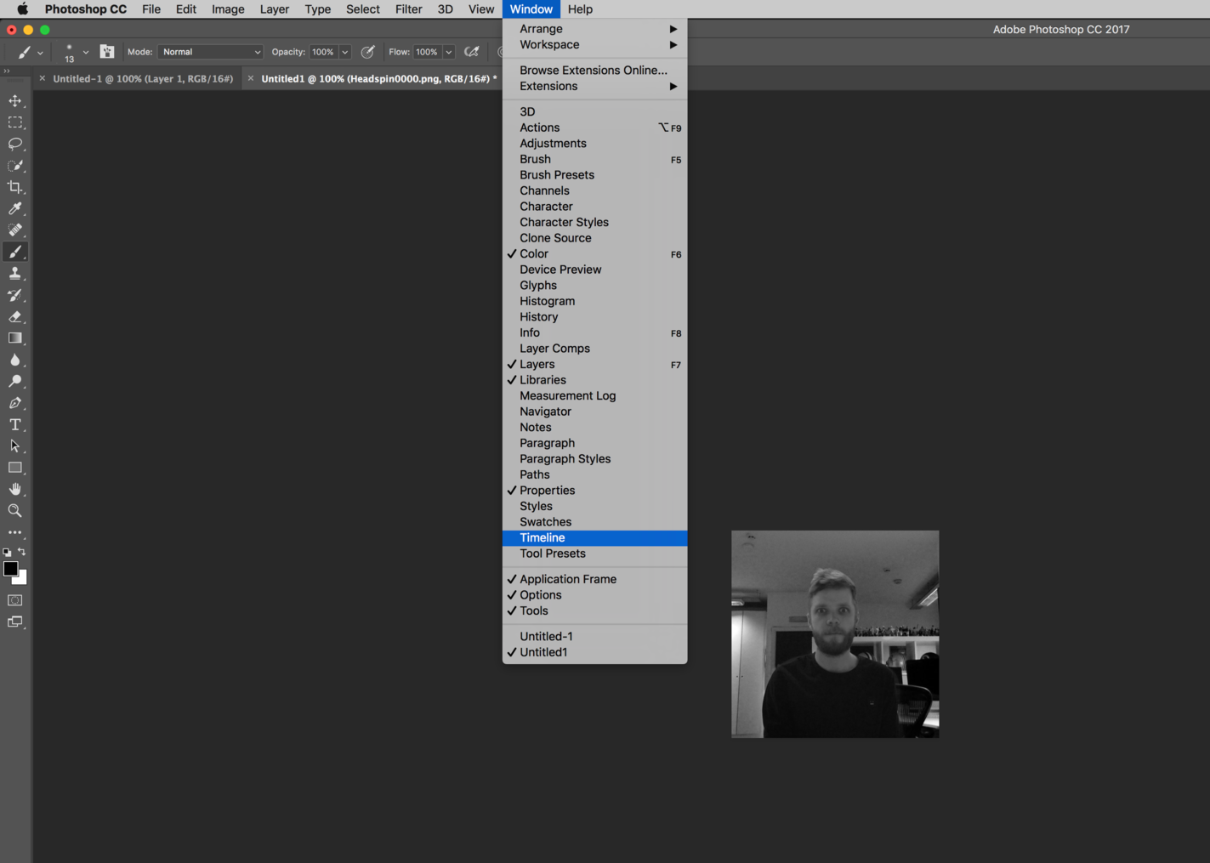Select the Horizontal Type tool

point(15,424)
